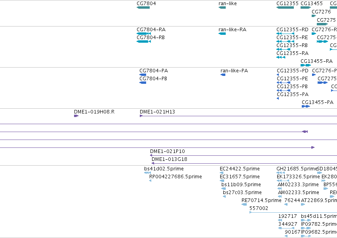Click BAC label DME1-013G18
The width and height of the screenshot is (337, 238).
[x=169, y=159]
